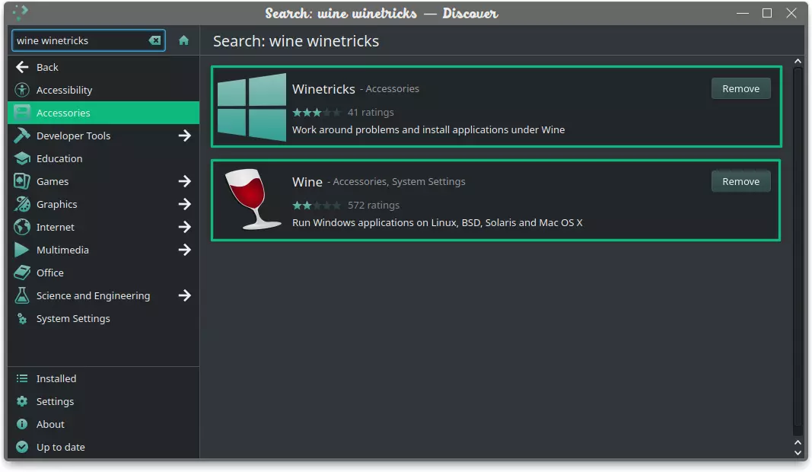Click the Winetricks star rating
Viewport: 812px width, 472px height.
(x=317, y=112)
